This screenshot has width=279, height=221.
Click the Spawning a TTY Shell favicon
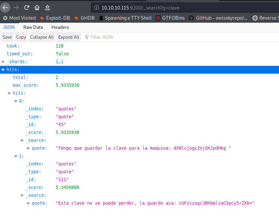101,18
